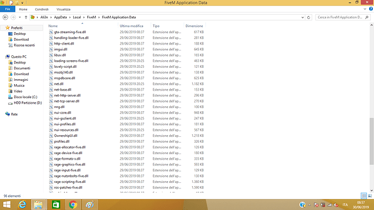Viewport: 374px width, 210px height.
Task: Select file name rage-scripting-five.dll
Action: coord(69,182)
